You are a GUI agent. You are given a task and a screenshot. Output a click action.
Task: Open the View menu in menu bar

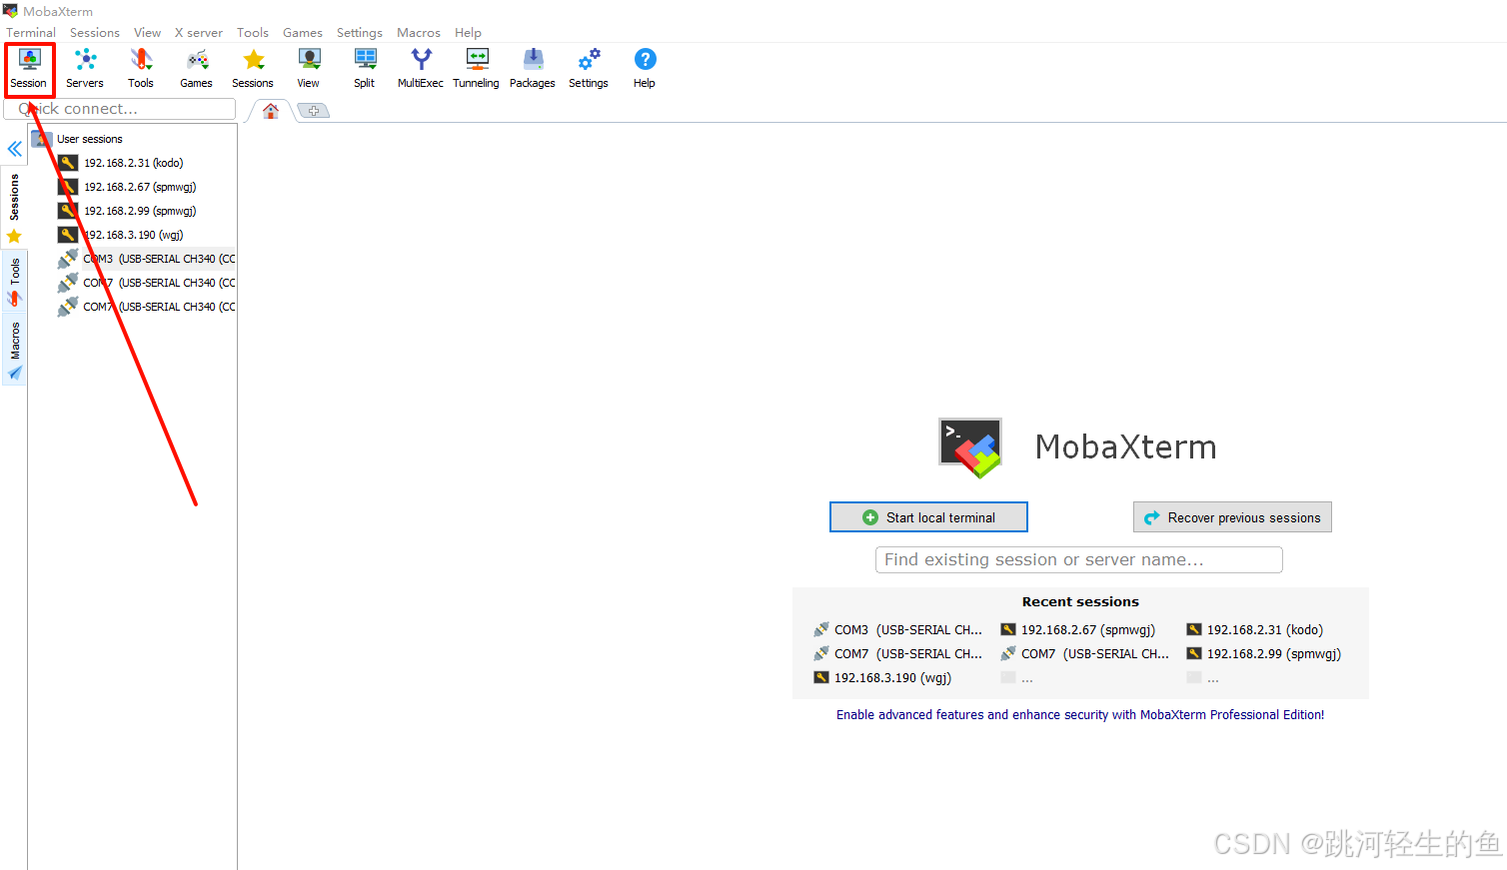[x=148, y=32]
